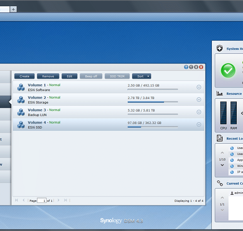
Task: Expand Volume 2 details chevron
Action: [x=199, y=99]
